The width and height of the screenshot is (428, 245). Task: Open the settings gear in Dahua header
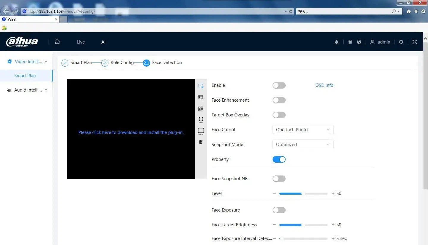401,42
